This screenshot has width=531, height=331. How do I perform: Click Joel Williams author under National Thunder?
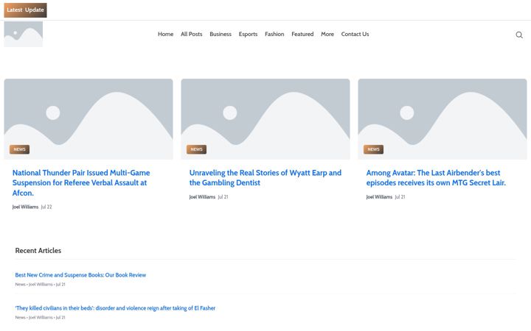point(25,207)
